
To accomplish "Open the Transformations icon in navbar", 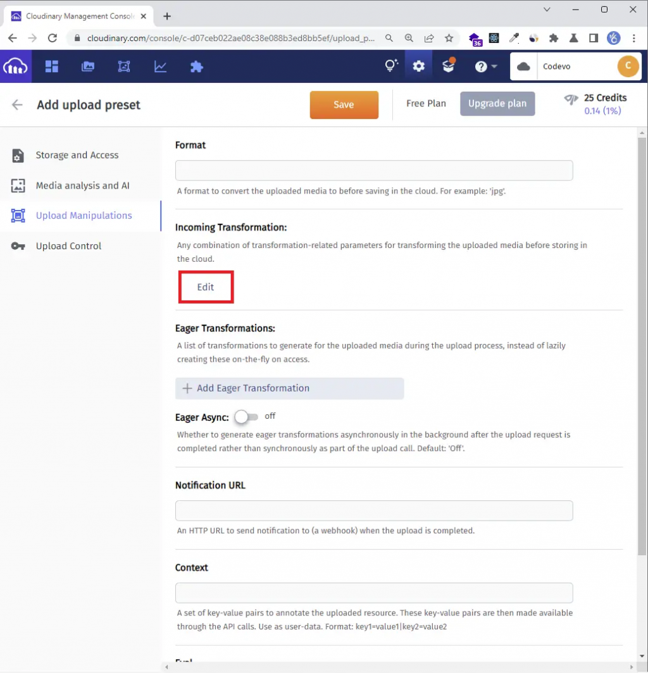I will pyautogui.click(x=124, y=66).
